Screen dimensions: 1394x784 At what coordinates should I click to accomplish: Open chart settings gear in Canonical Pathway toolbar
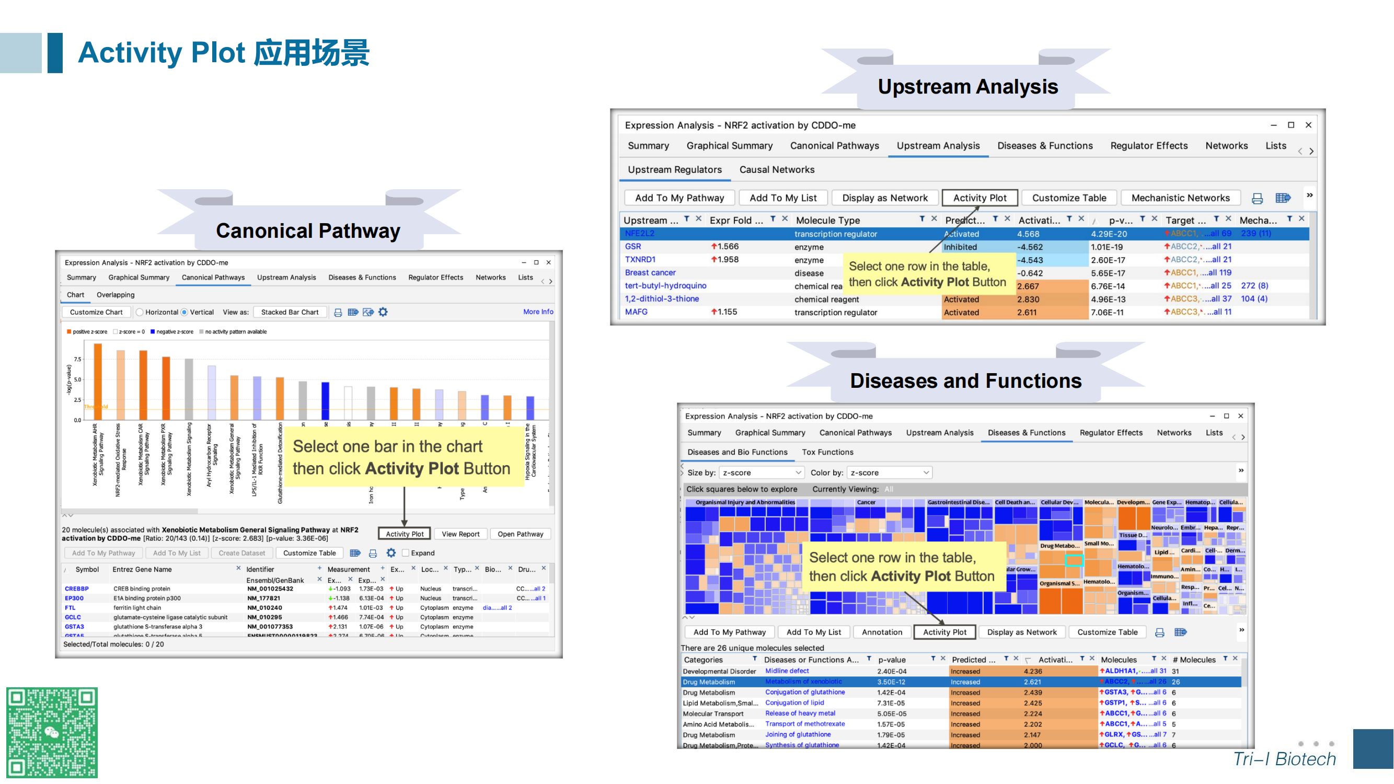(x=383, y=312)
